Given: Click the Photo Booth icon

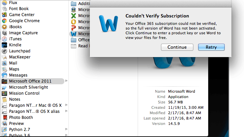Looking at the screenshot, I should [4, 117].
